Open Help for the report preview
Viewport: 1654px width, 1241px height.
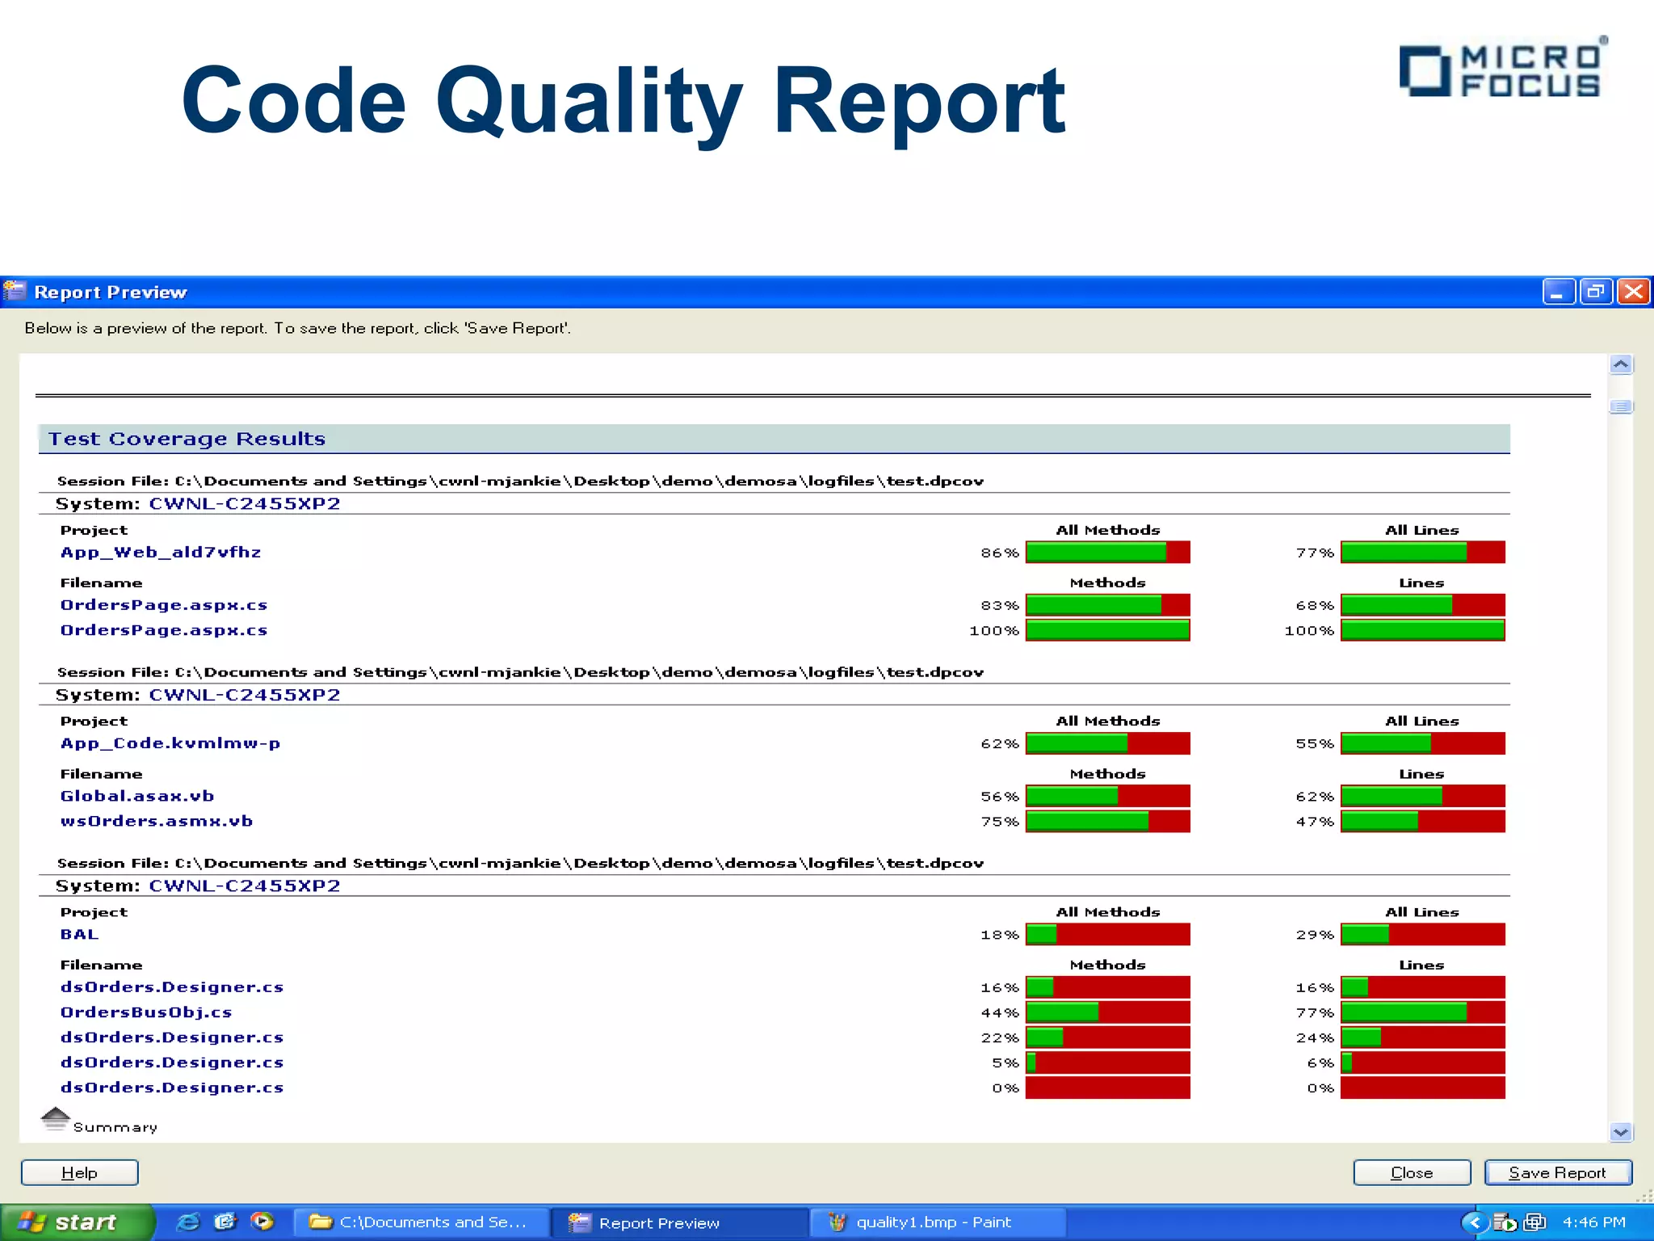pos(79,1172)
